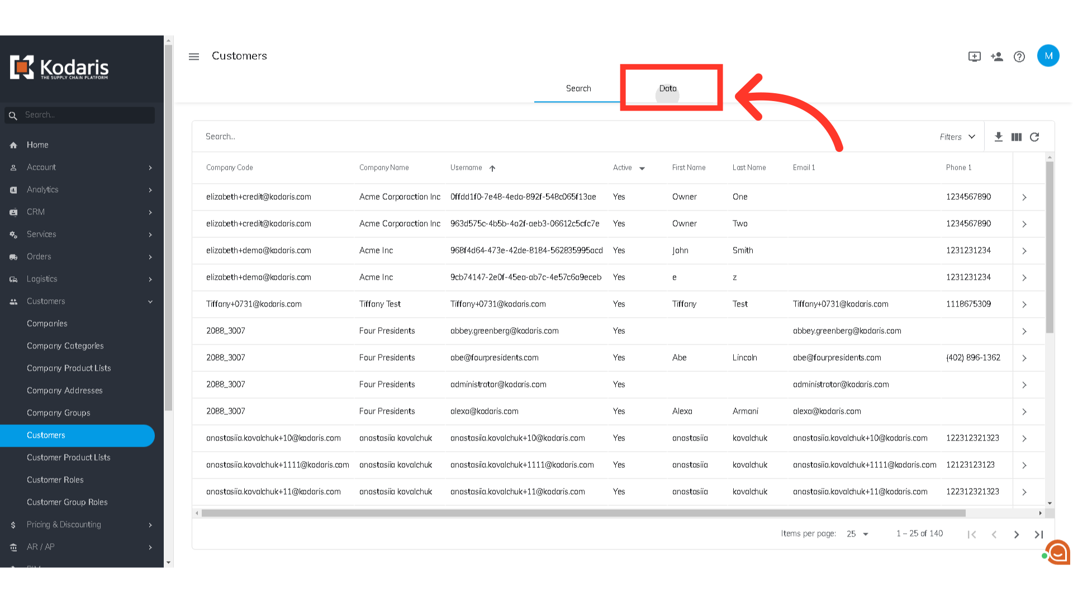Click the export download icon

(999, 137)
